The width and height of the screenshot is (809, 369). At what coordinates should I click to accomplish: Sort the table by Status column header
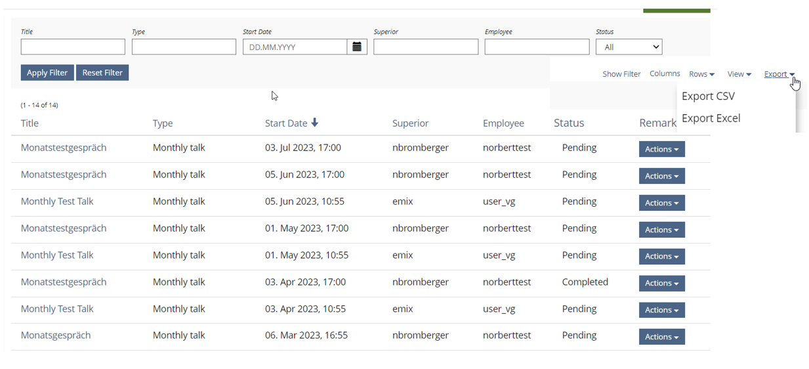pyautogui.click(x=568, y=123)
